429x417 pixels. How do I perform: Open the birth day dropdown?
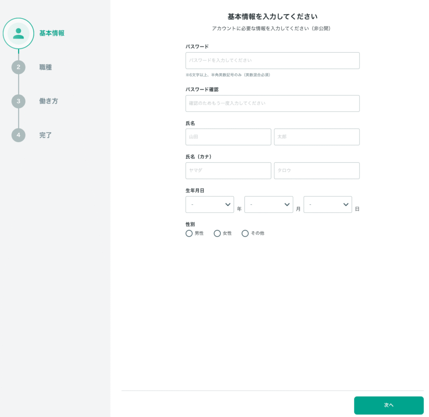click(x=328, y=205)
